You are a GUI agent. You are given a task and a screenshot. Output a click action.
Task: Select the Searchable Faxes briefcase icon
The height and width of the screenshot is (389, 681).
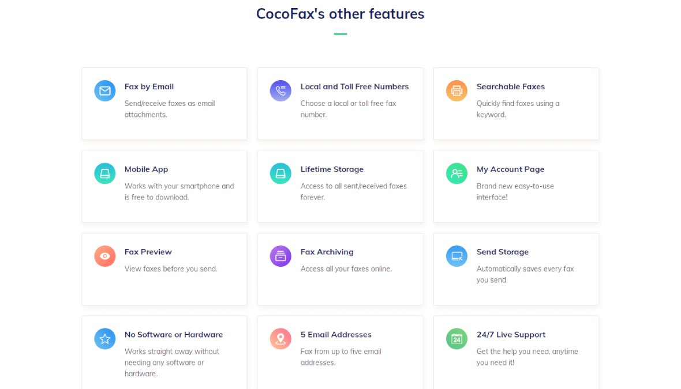(456, 90)
